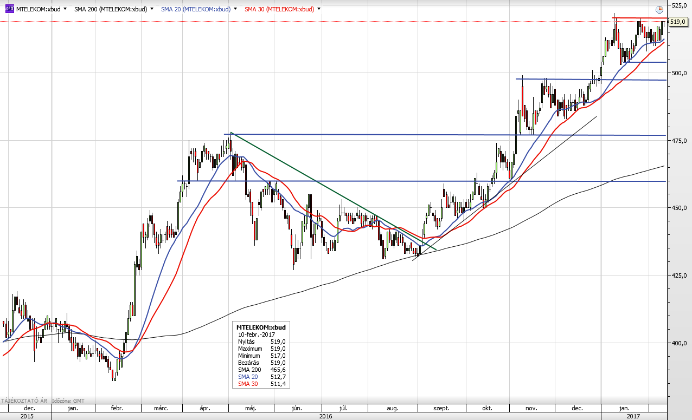The image size is (692, 420).
Task: Click the current price tag 519,0
Action: pos(678,22)
